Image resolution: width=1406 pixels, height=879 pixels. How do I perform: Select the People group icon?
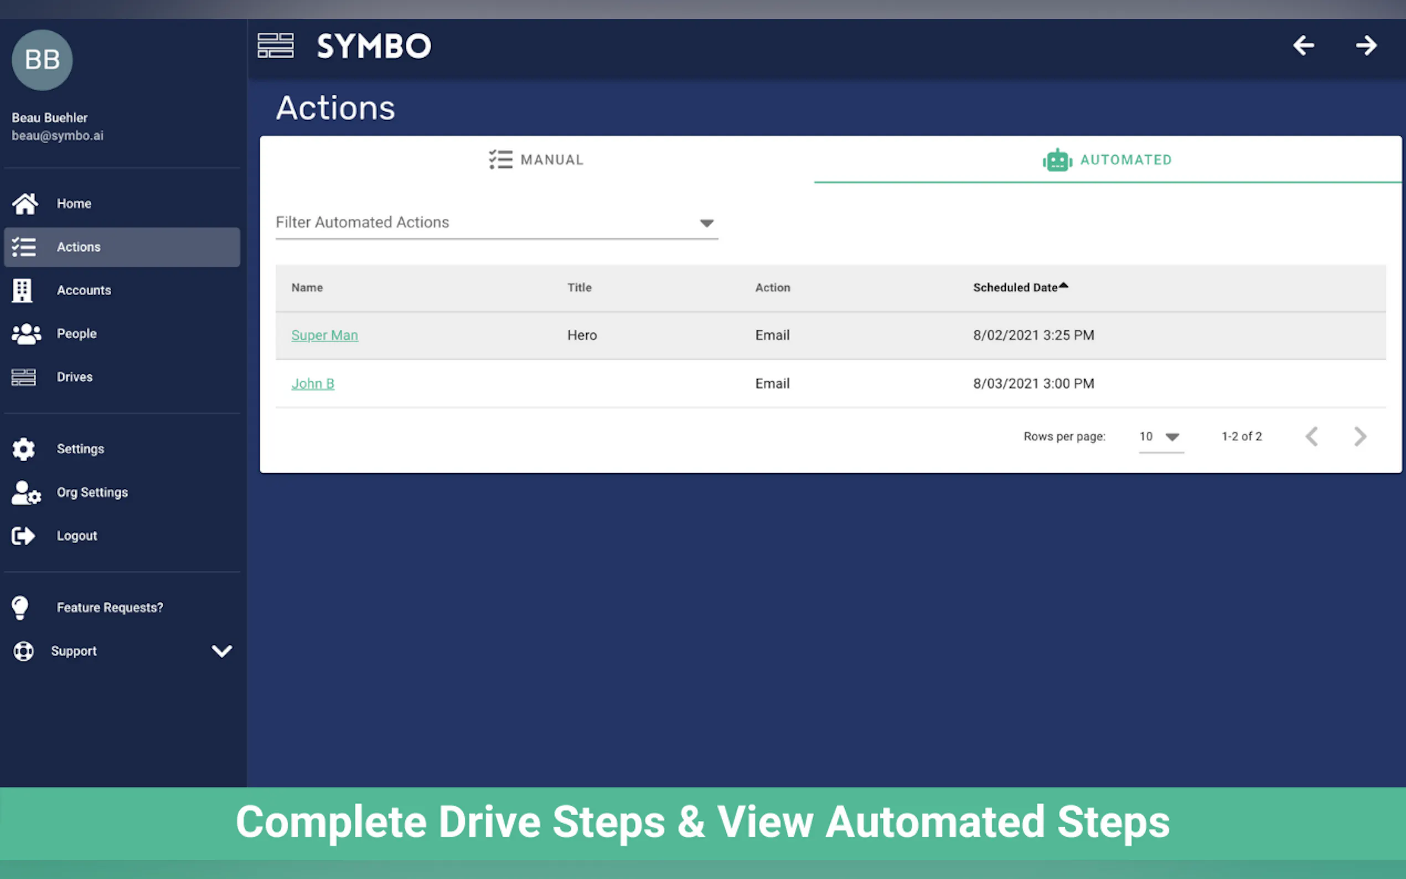tap(25, 334)
